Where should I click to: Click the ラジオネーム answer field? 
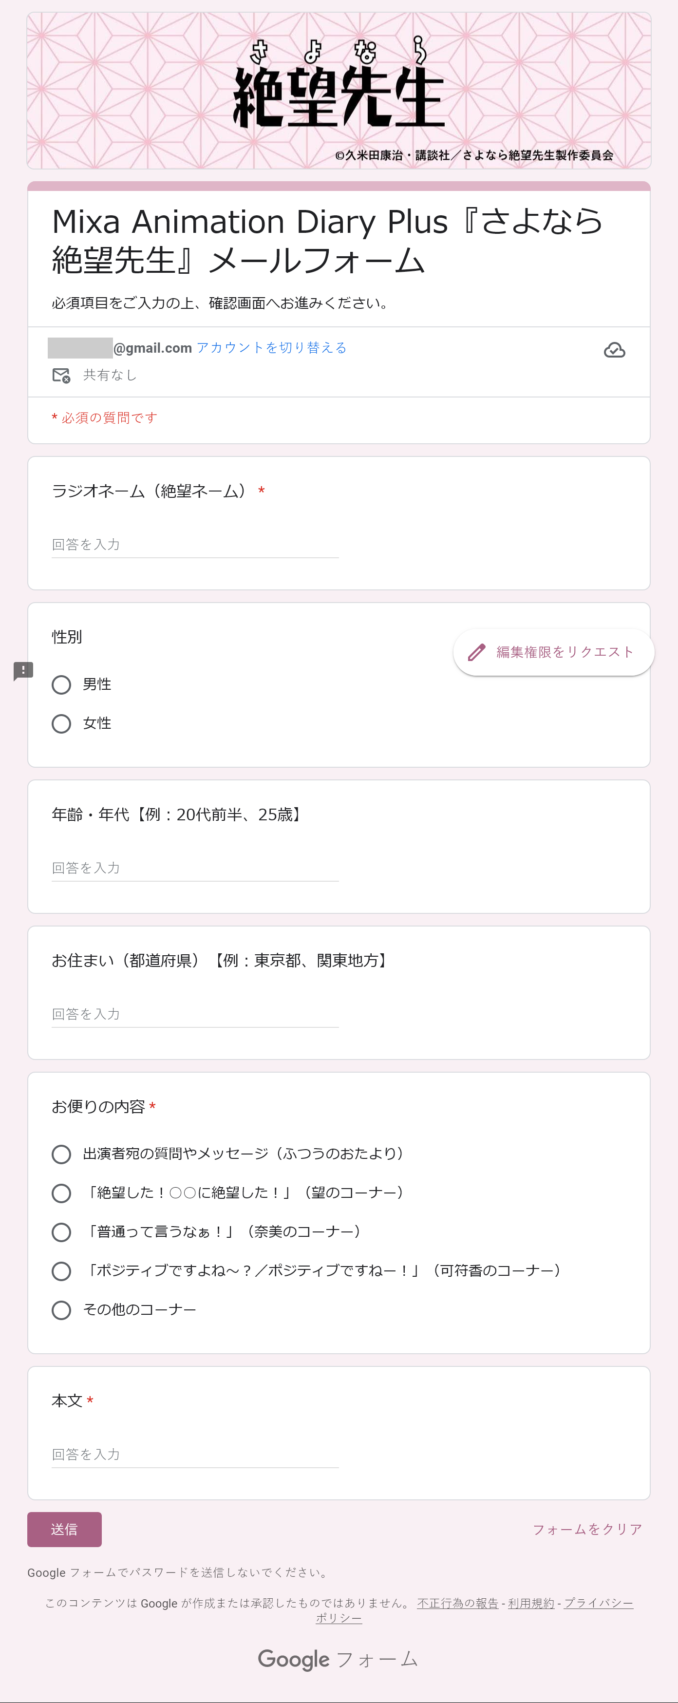pyautogui.click(x=195, y=545)
